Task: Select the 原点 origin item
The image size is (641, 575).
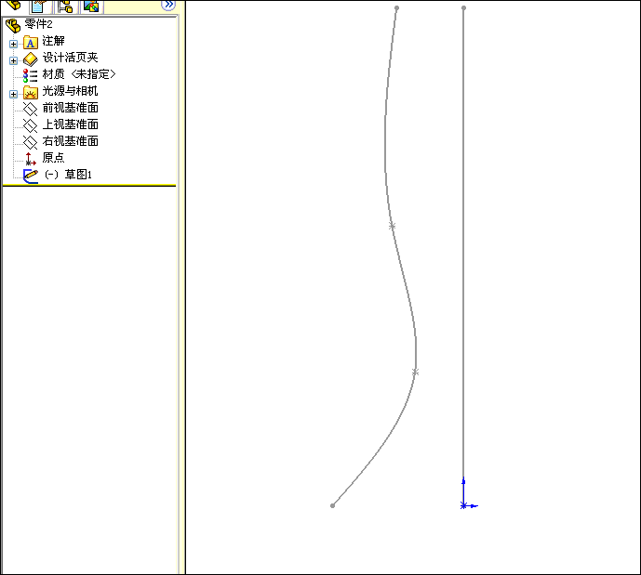Action: click(53, 158)
